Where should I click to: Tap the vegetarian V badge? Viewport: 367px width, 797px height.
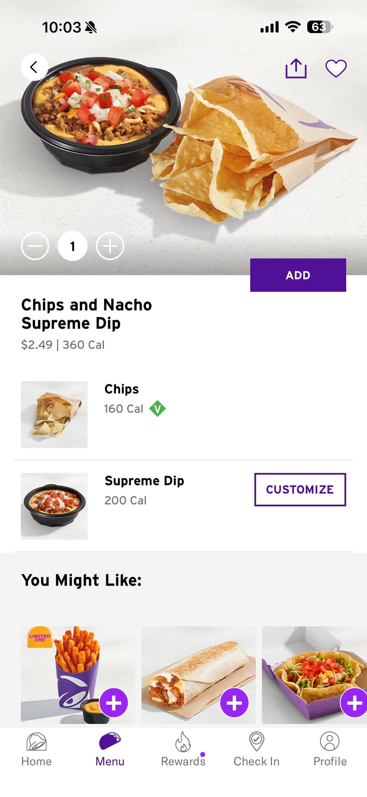click(157, 408)
